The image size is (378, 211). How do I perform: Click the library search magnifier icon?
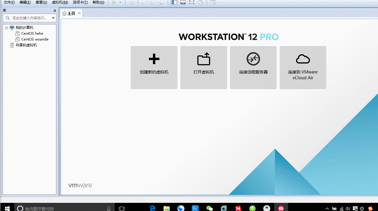[8, 18]
